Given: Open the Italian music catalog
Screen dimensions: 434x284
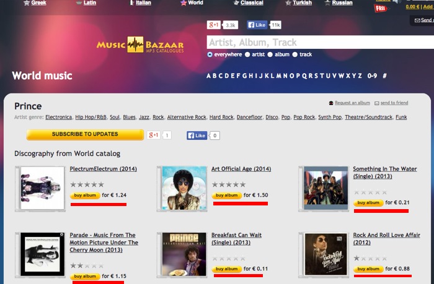Looking at the screenshot, I should pyautogui.click(x=143, y=2).
